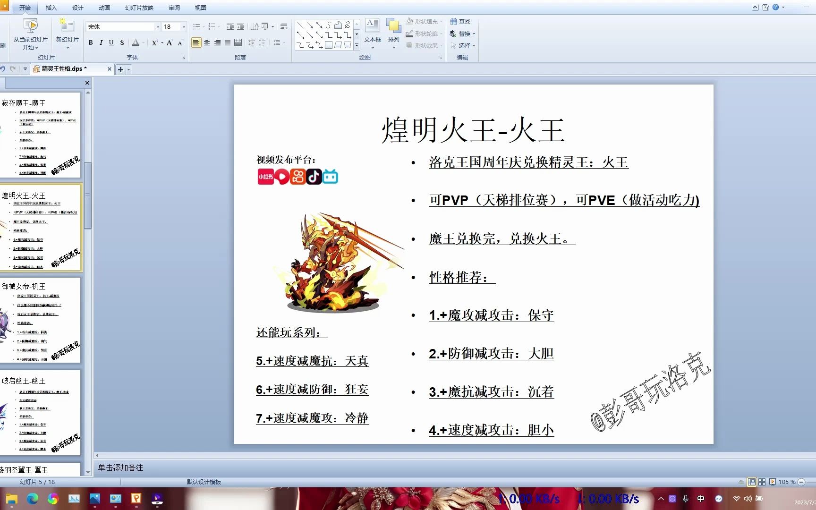This screenshot has width=816, height=510.
Task: Zoom out with the minus button
Action: click(802, 482)
